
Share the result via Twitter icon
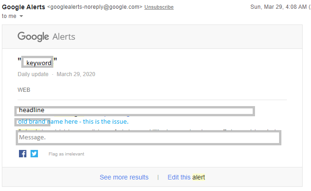[x=34, y=154]
